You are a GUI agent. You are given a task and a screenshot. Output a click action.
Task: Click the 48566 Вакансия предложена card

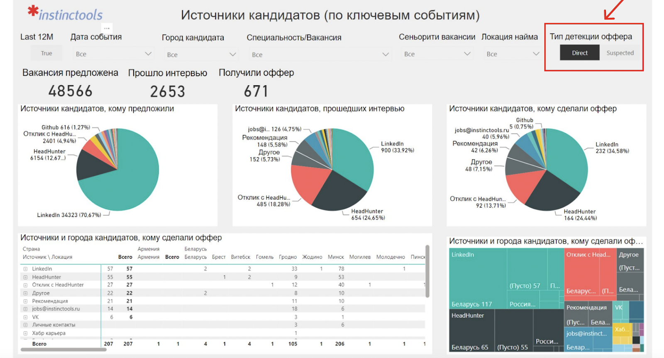70,91
